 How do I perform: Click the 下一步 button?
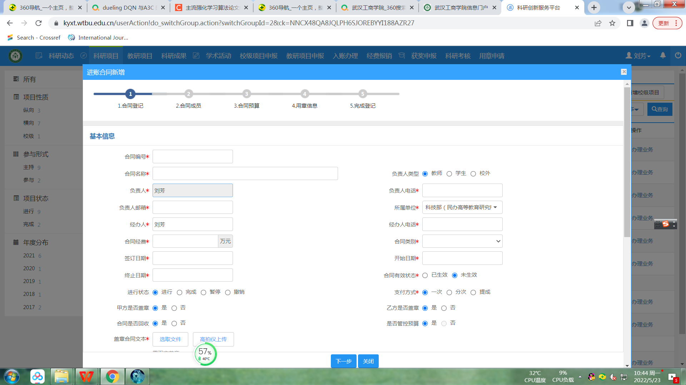[x=343, y=361]
